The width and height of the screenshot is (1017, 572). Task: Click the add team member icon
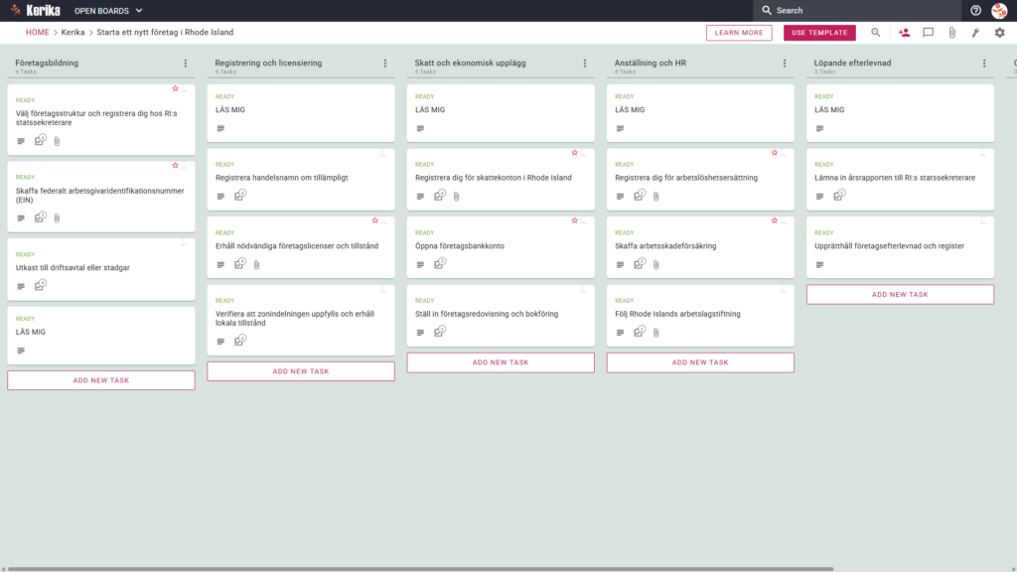pyautogui.click(x=904, y=33)
